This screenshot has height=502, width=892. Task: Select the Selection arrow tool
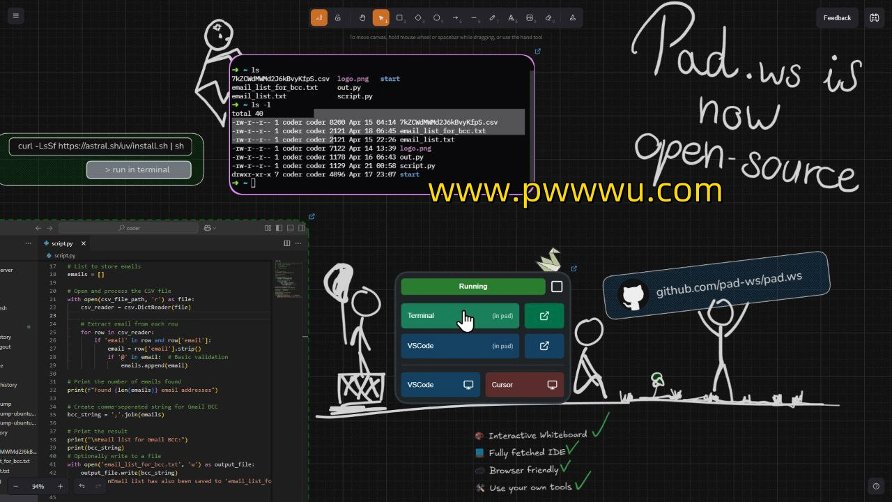[x=381, y=17]
